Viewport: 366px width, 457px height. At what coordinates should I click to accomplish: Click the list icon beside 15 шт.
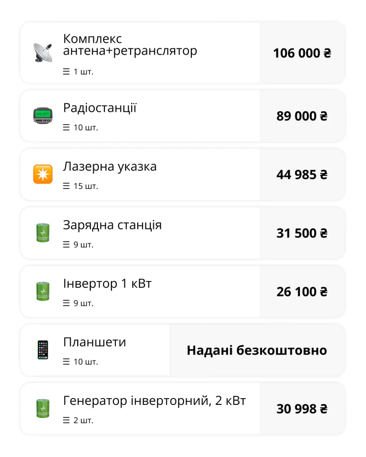[66, 186]
